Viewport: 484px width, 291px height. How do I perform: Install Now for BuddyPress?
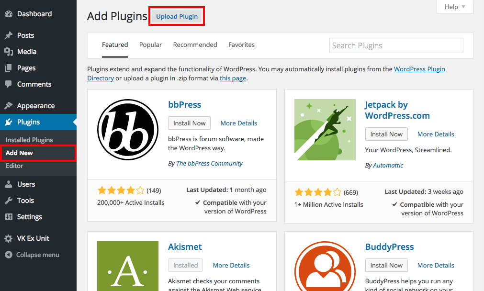click(x=386, y=265)
